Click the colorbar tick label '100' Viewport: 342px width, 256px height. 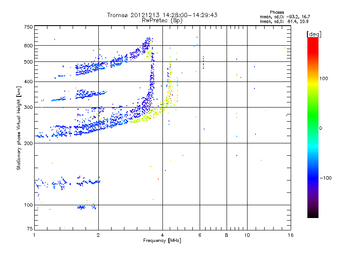[x=324, y=79]
